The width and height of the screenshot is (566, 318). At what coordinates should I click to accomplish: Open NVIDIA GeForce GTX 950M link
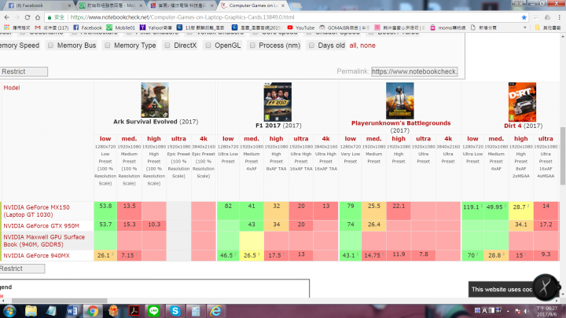[x=41, y=225]
